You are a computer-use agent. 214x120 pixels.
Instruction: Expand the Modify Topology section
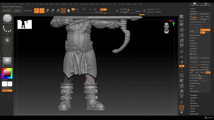[195, 83]
